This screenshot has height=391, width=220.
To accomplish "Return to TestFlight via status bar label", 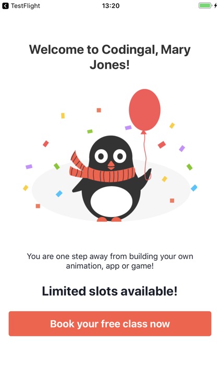I will coord(25,6).
